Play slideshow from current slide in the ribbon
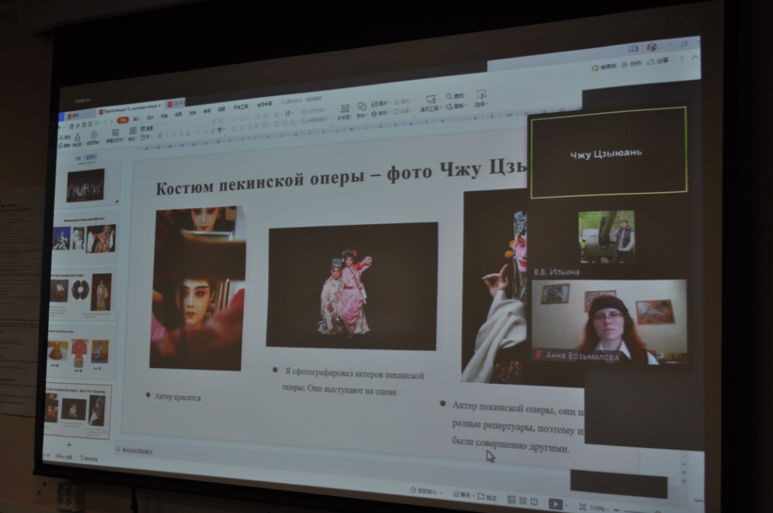This screenshot has height=513, width=773. 93,134
